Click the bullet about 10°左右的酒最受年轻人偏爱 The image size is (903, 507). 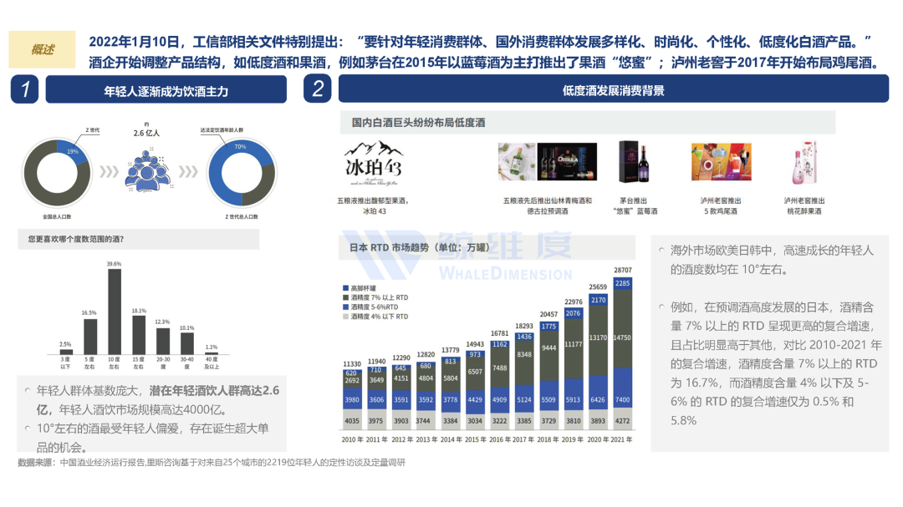pyautogui.click(x=147, y=438)
